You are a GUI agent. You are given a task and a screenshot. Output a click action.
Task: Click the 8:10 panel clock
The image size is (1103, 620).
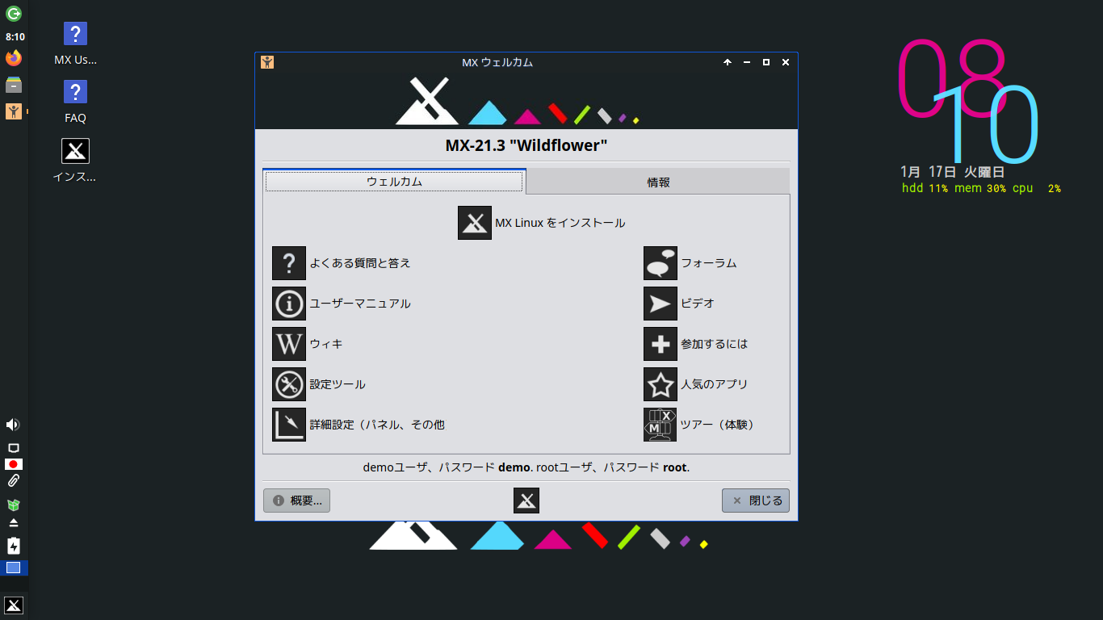15,36
